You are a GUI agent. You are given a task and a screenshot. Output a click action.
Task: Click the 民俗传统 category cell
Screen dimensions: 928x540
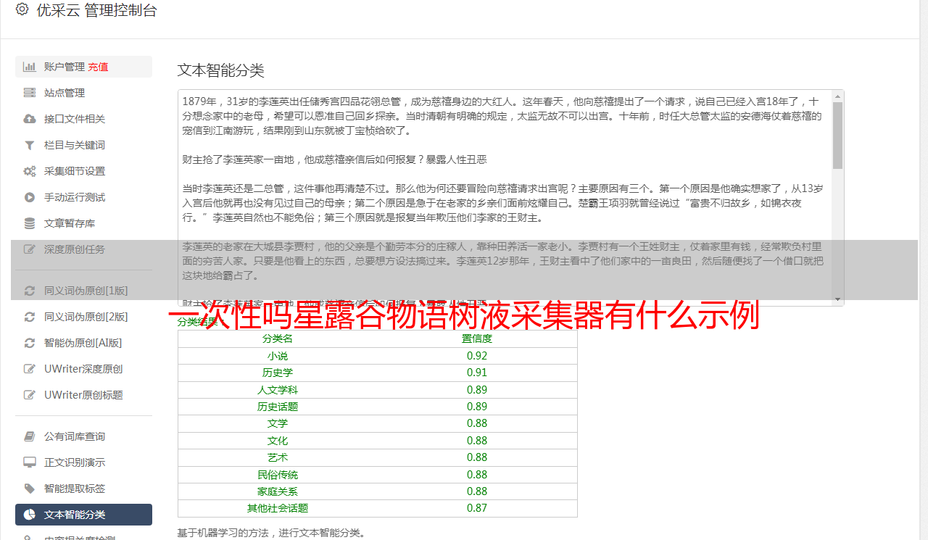coord(278,475)
